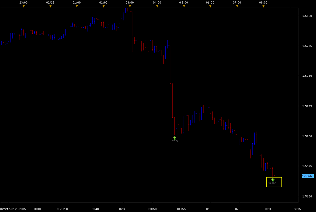Click the 1.5675 price axis label
Image resolution: width=316 pixels, height=212 pixels.
click(307, 166)
